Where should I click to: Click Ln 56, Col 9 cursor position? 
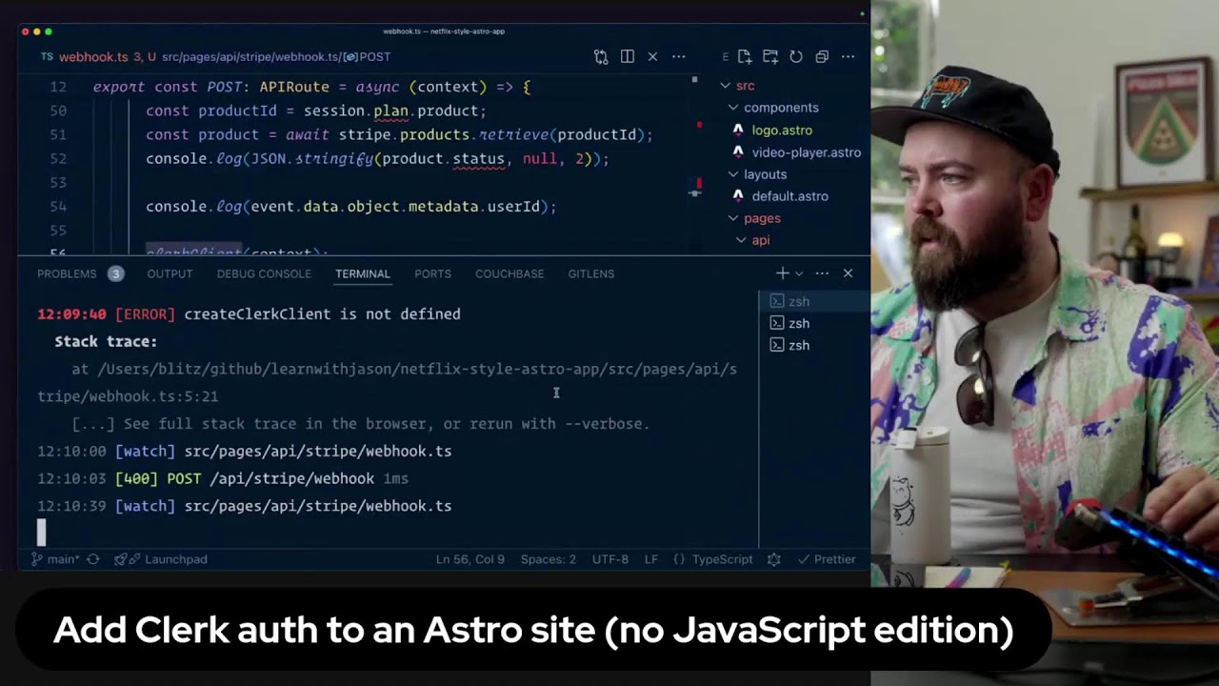470,559
